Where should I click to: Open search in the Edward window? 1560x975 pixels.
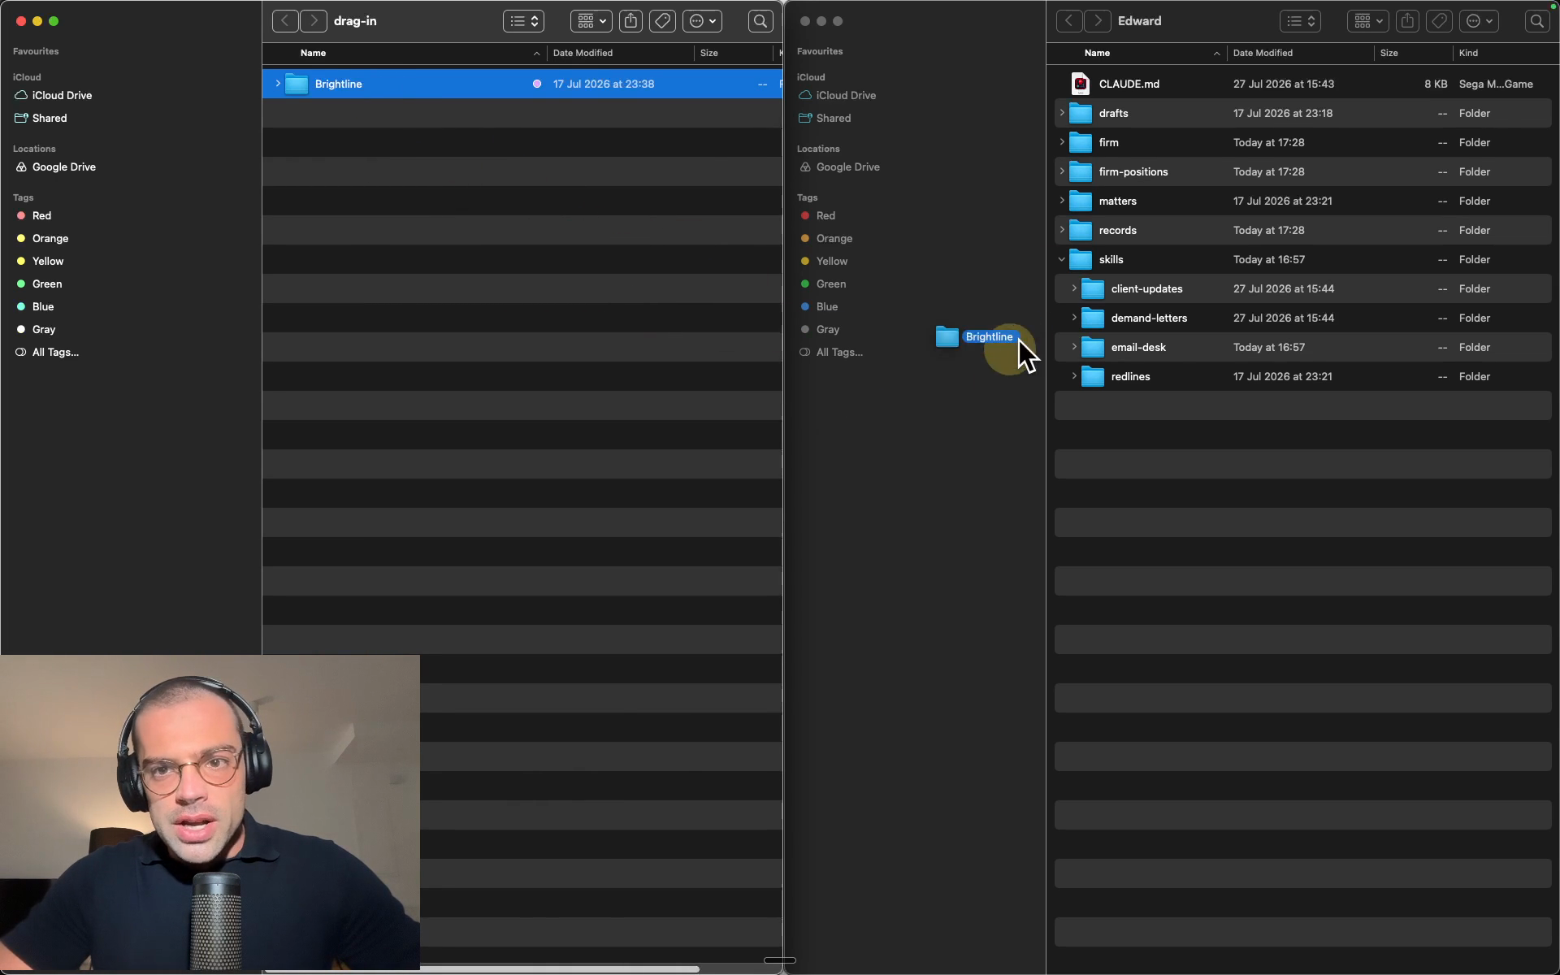point(1536,21)
